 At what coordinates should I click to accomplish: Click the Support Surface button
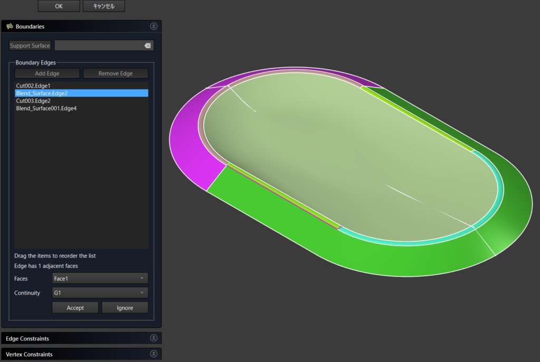coord(30,46)
